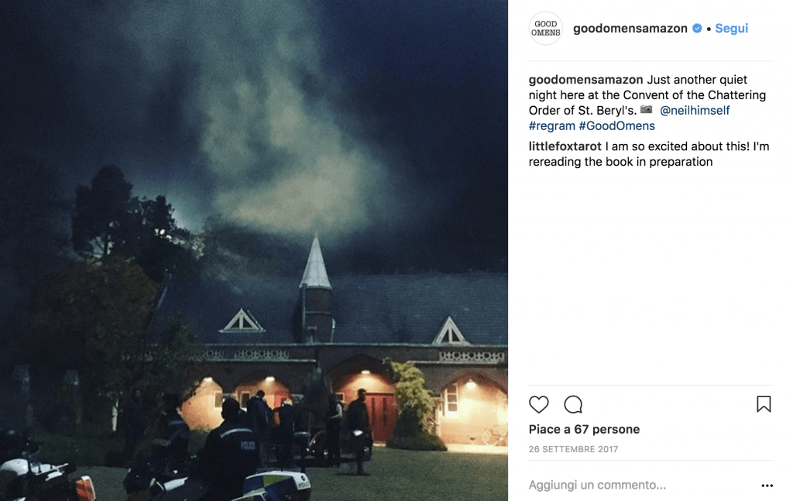Click the convent photo
793x501 pixels.
coord(254,251)
